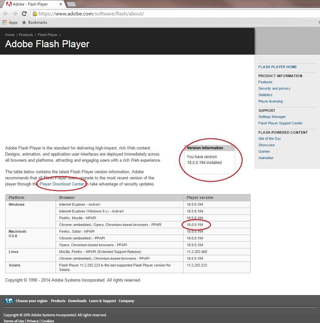Open the footer Downloads menu
This screenshot has height=323, width=320.
pos(77,301)
